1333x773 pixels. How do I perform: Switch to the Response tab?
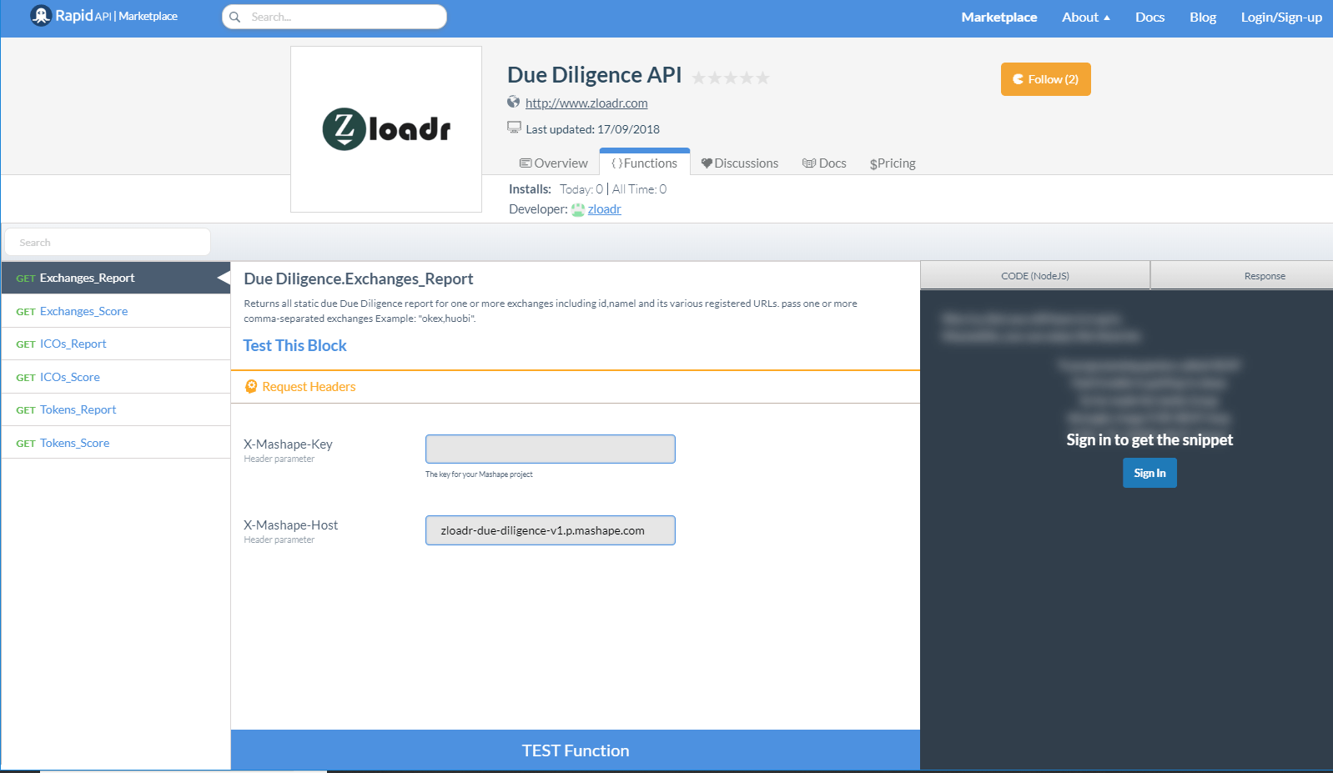click(1243, 276)
